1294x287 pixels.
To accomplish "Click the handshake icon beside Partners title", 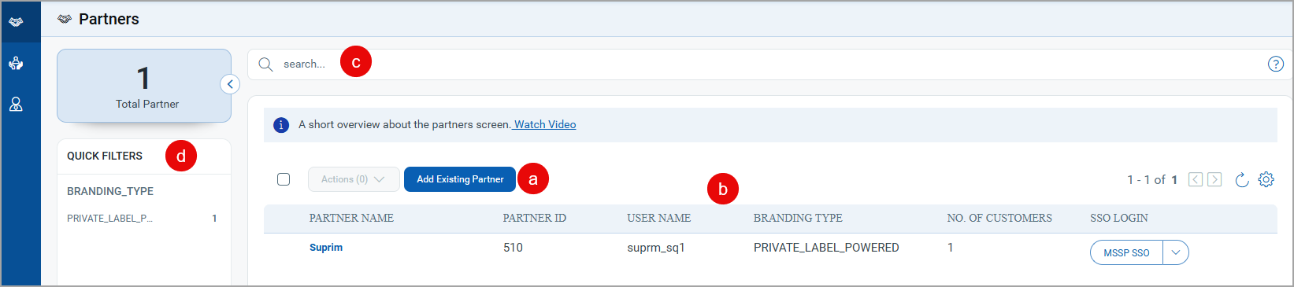I will pyautogui.click(x=65, y=19).
